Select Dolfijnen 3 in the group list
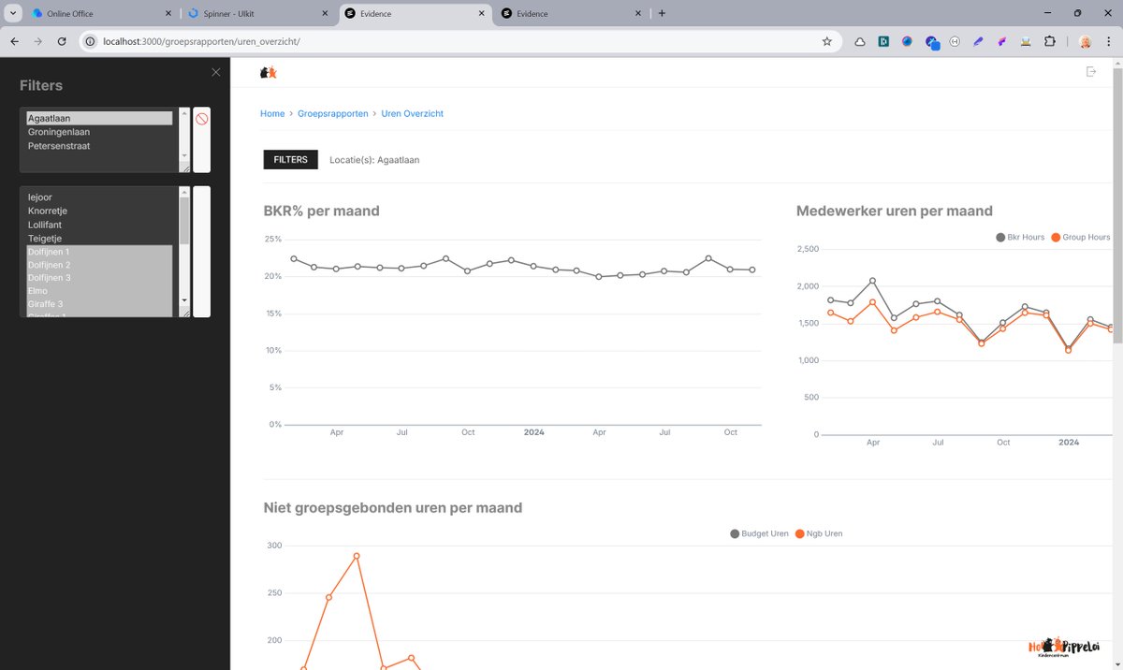The height and width of the screenshot is (670, 1123). click(x=99, y=278)
